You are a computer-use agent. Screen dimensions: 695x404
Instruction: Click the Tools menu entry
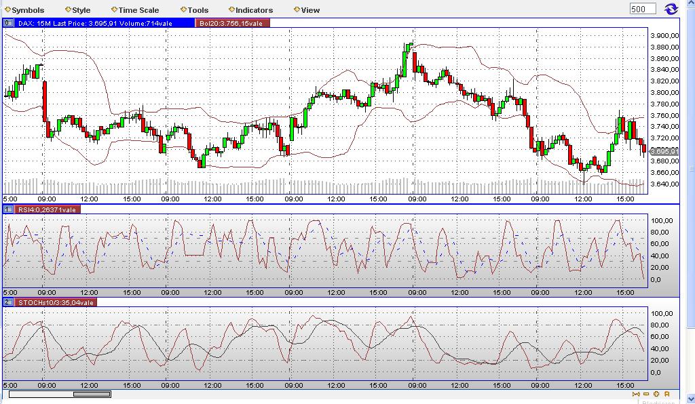click(x=195, y=9)
